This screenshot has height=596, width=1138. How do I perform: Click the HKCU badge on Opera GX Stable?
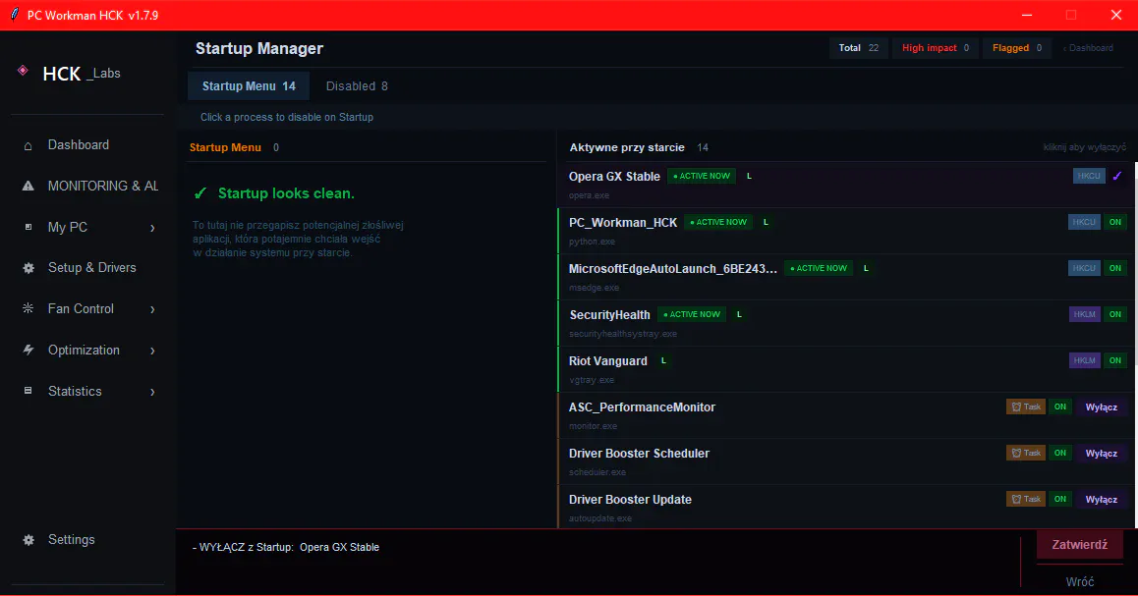(1089, 176)
